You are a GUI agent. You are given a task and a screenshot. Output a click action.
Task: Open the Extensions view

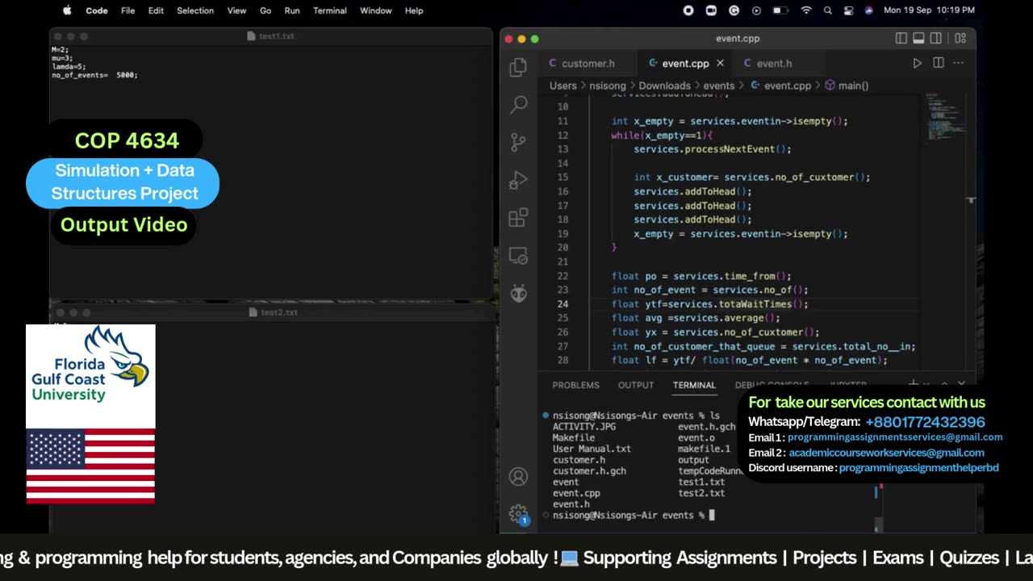pos(518,218)
